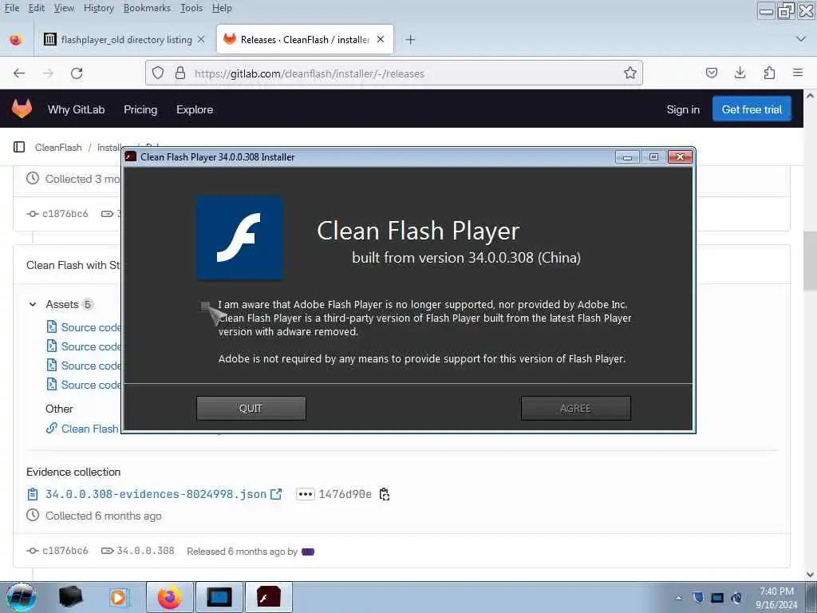Click the QUIT button in installer

point(251,408)
